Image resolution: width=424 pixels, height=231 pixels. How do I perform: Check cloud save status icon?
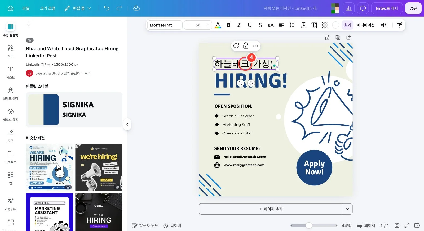coord(136,8)
